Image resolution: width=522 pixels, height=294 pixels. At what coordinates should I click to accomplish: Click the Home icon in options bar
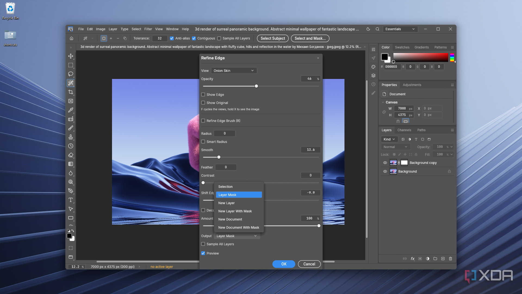[x=72, y=38]
